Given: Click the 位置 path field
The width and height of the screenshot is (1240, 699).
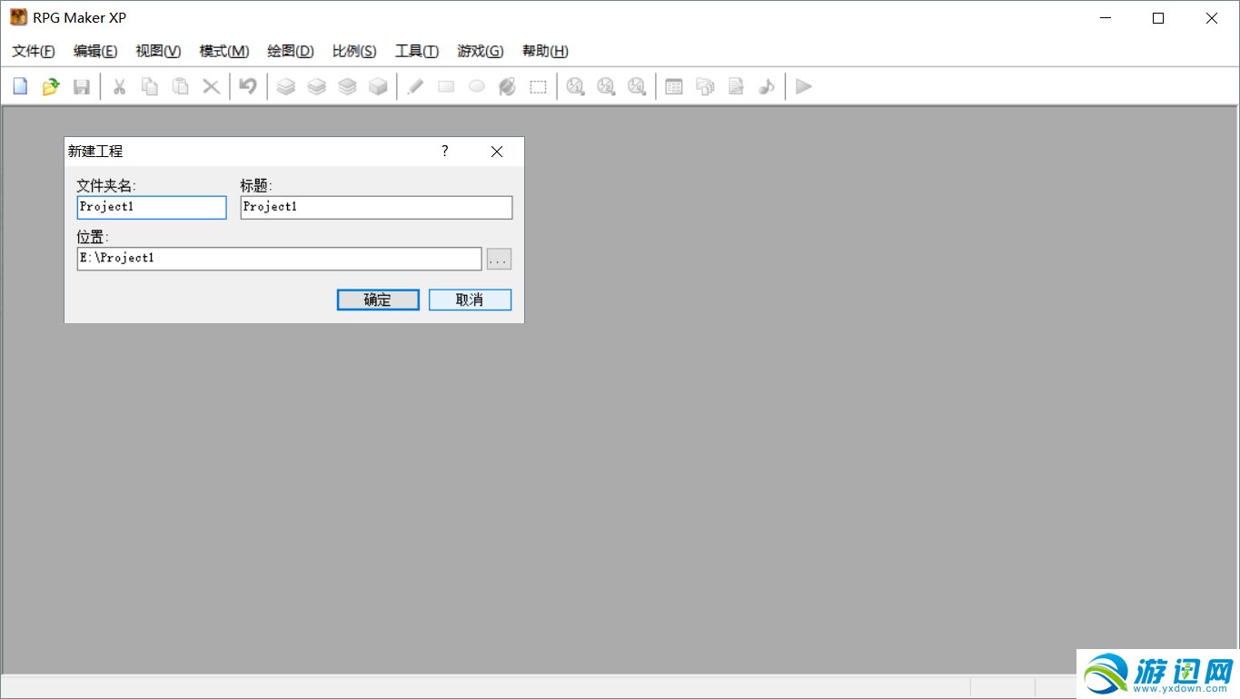Looking at the screenshot, I should point(279,259).
